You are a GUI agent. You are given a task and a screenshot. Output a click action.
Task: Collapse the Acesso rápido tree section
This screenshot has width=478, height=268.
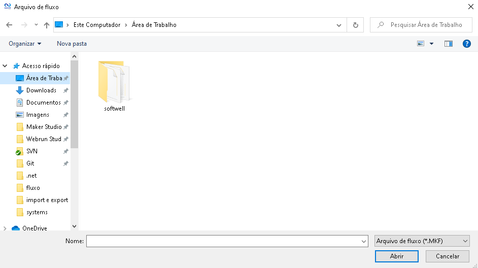6,66
